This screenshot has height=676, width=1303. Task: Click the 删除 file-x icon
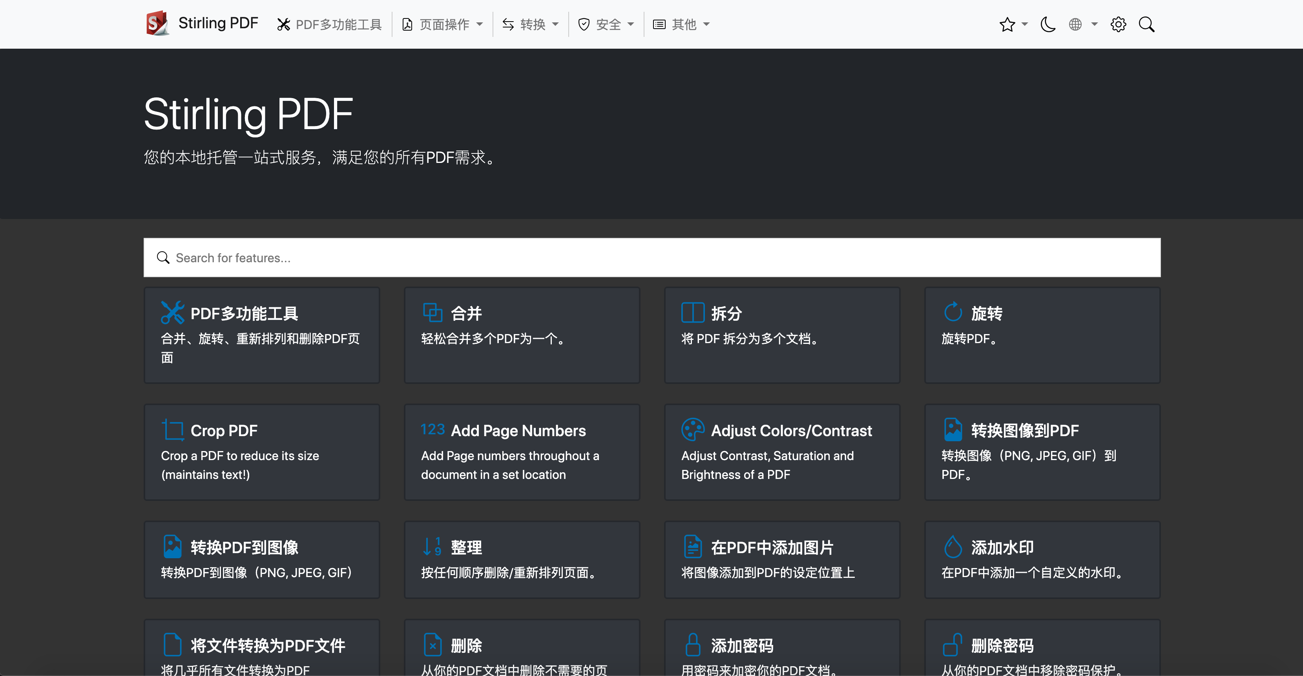click(x=433, y=645)
